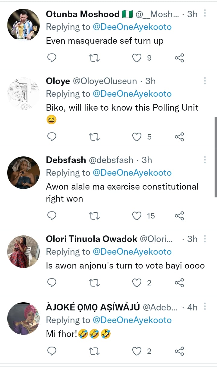Open Otunba Moshood's avatar picture
The width and height of the screenshot is (217, 368).
(x=24, y=24)
